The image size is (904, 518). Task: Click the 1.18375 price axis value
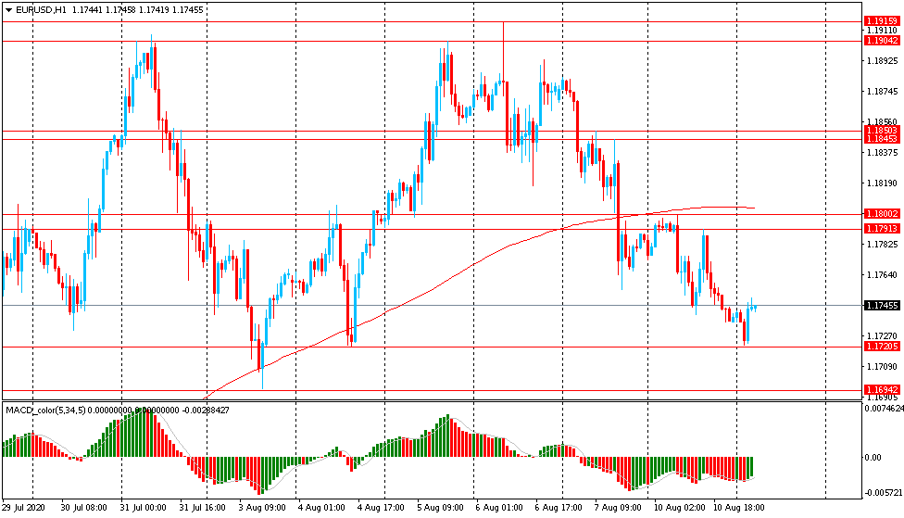click(x=882, y=152)
